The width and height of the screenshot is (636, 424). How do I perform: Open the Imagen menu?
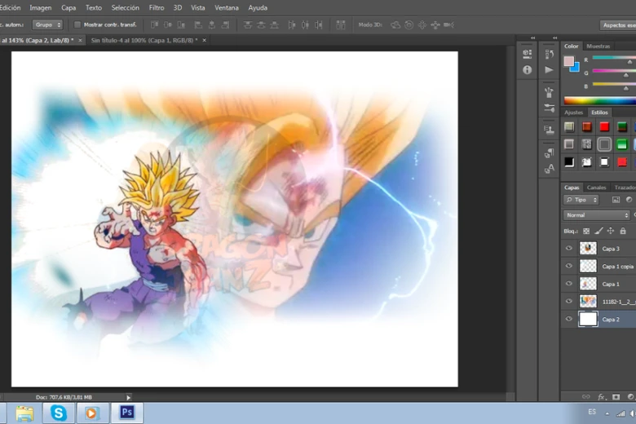[x=41, y=7]
